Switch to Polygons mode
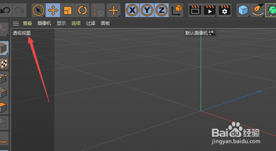 [4, 107]
